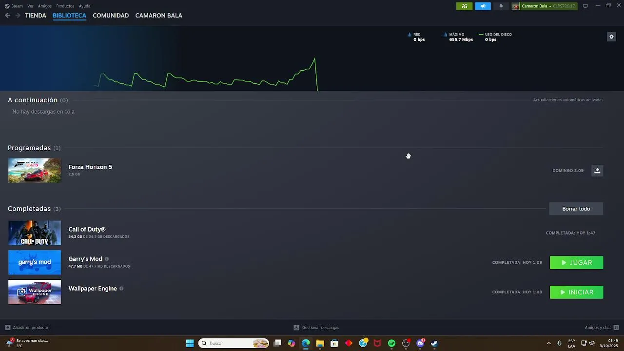Open the Productos menu
Image resolution: width=624 pixels, height=351 pixels.
pyautogui.click(x=65, y=6)
